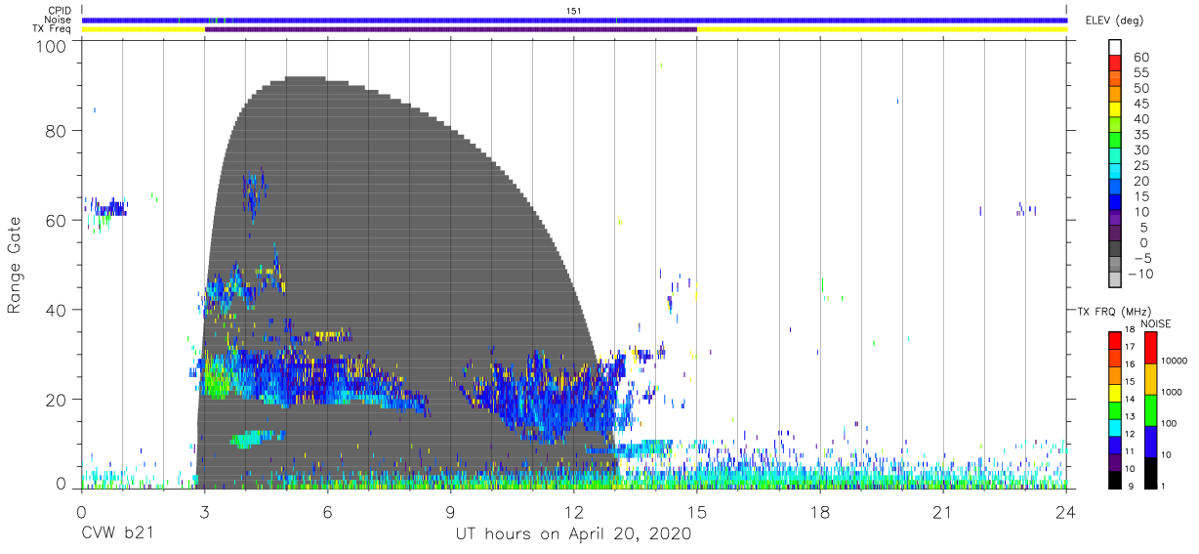This screenshot has width=1199, height=554.
Task: Click the '100' tick on Range Gate axis
Action: pyautogui.click(x=53, y=46)
